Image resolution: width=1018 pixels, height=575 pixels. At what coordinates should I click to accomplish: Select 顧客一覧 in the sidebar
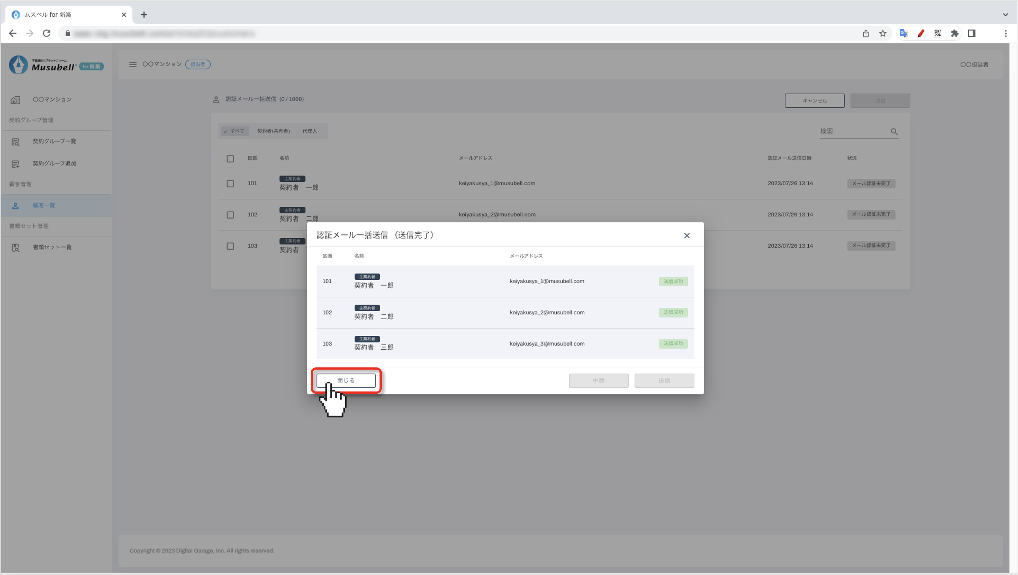44,205
